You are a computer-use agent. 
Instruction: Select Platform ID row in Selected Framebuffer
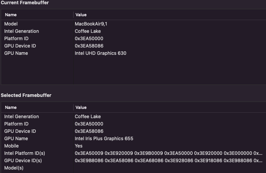tap(134, 124)
